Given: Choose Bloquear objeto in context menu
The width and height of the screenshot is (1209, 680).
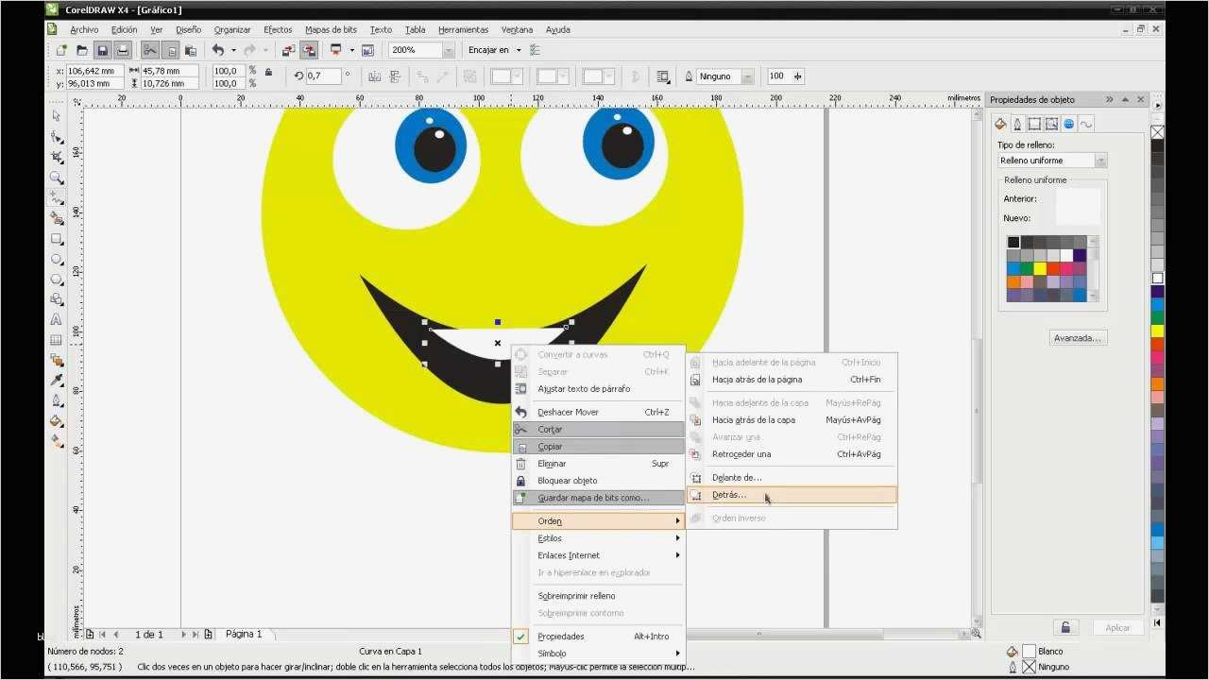Looking at the screenshot, I should coord(598,481).
